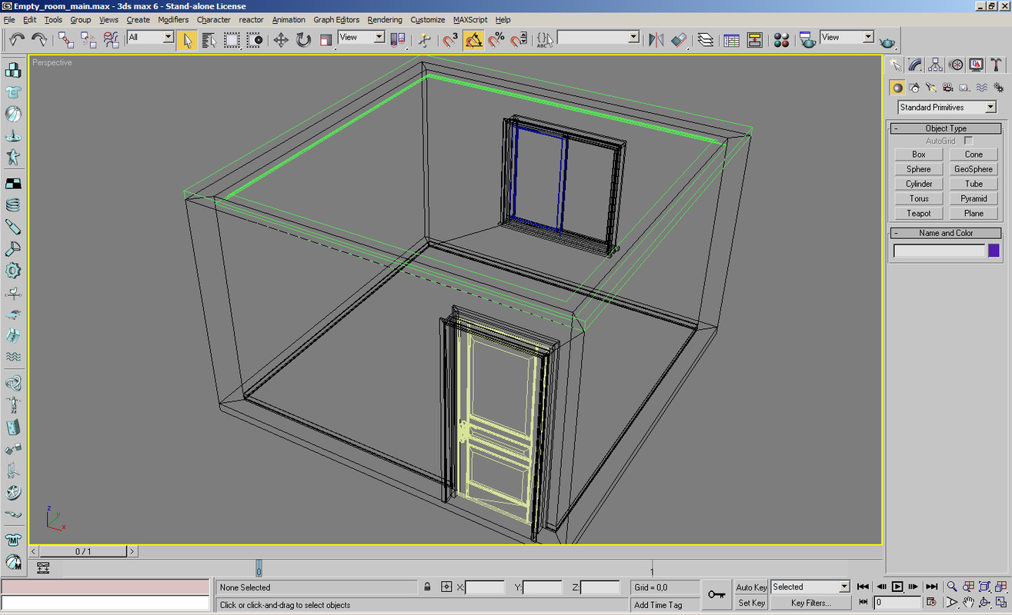Screen dimensions: 1012x615
Task: Click the Pan view tool
Action: point(968,603)
